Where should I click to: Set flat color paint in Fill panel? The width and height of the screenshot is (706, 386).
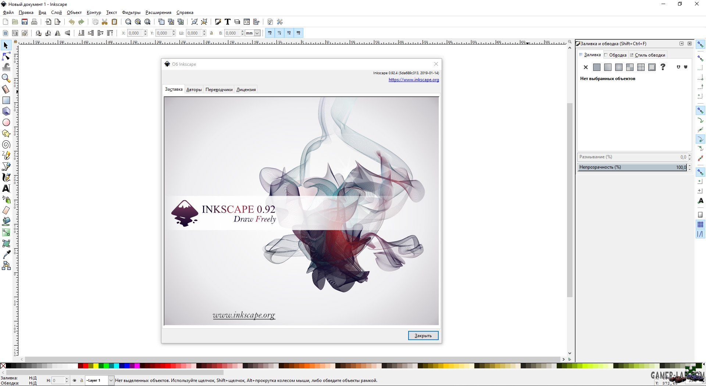(597, 67)
